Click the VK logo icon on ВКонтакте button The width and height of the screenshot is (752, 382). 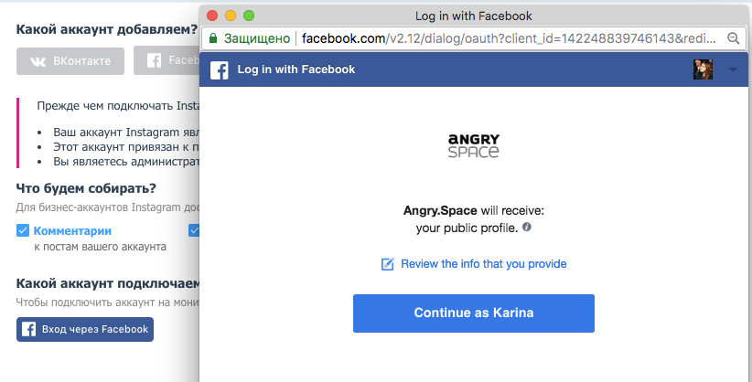[x=38, y=61]
